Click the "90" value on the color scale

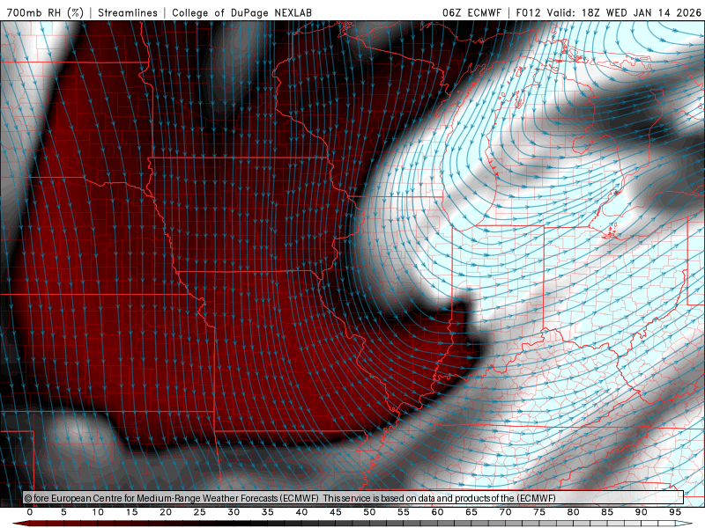[x=642, y=512]
